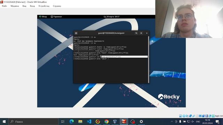The width and height of the screenshot is (223, 125).
Task: Click the terminal search icon
Action: [x=136, y=33]
